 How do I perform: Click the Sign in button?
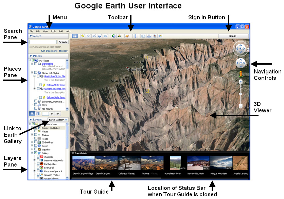coord(233,35)
